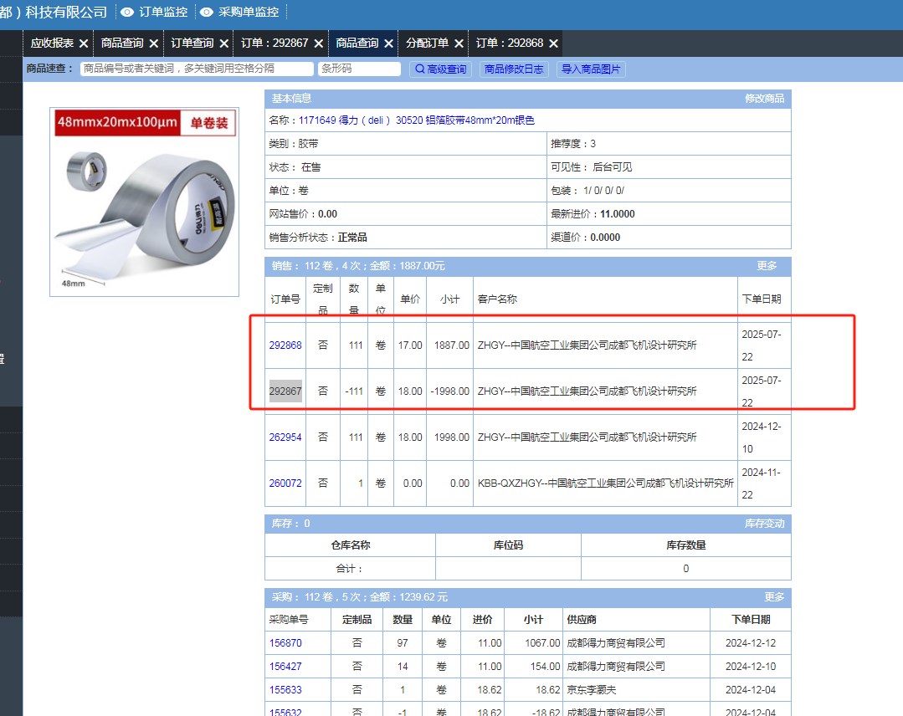Close the 分配订单 tab
Image resolution: width=903 pixels, height=716 pixels.
tap(459, 43)
